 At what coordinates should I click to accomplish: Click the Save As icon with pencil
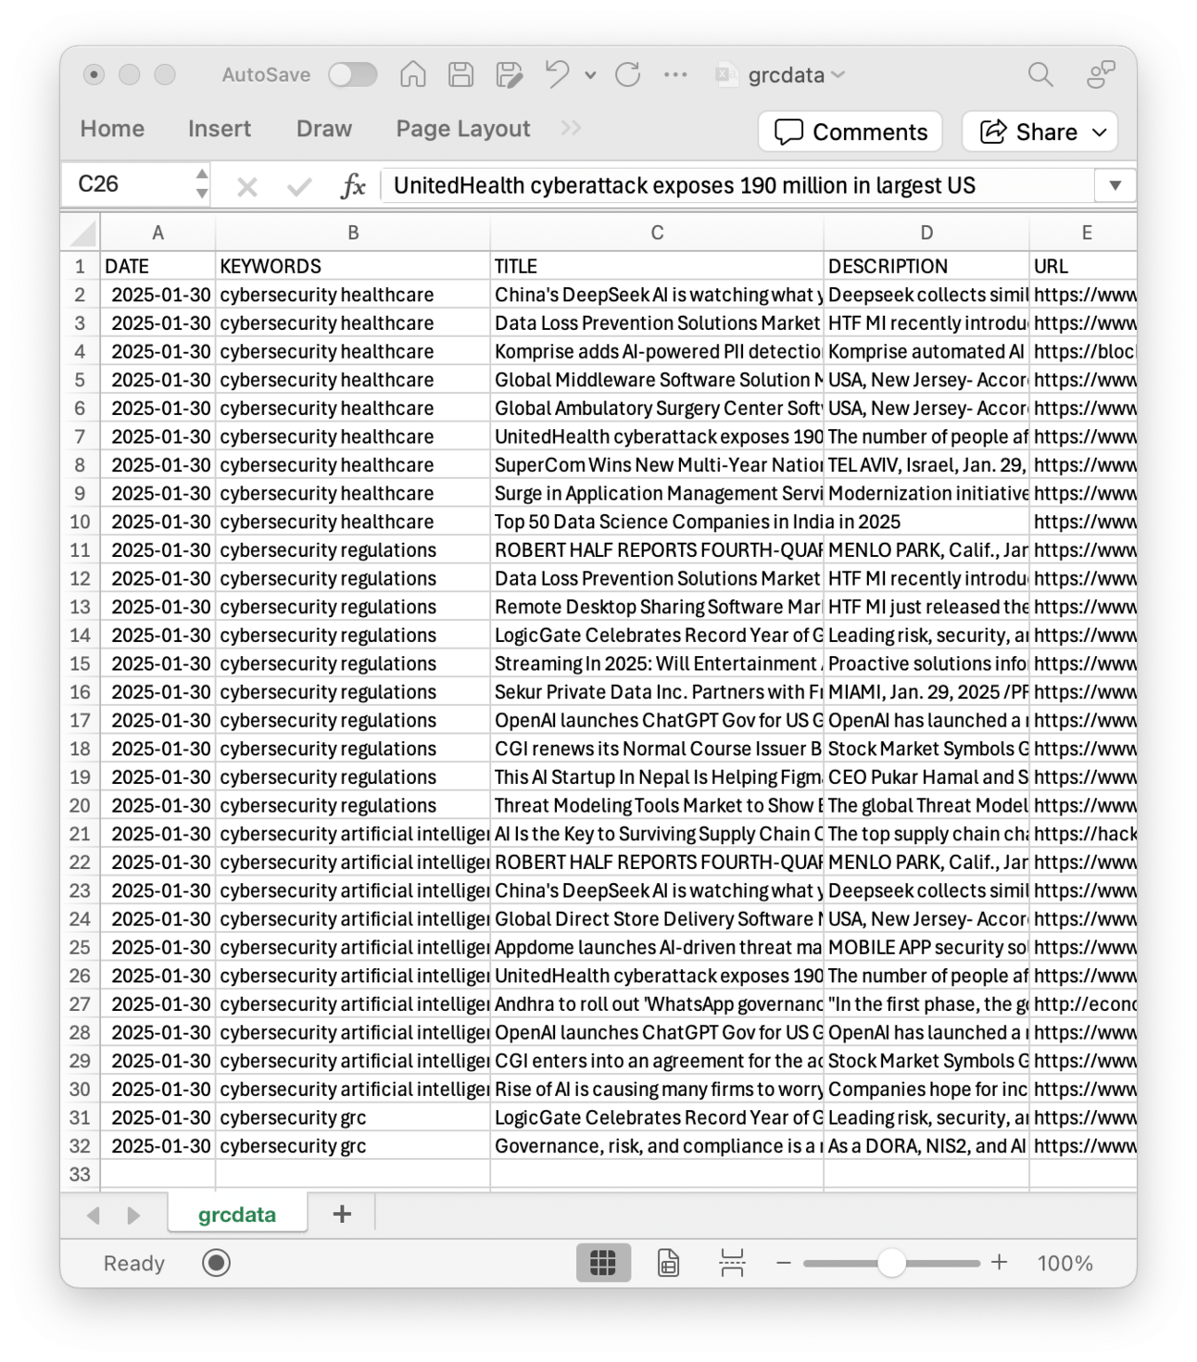(509, 75)
